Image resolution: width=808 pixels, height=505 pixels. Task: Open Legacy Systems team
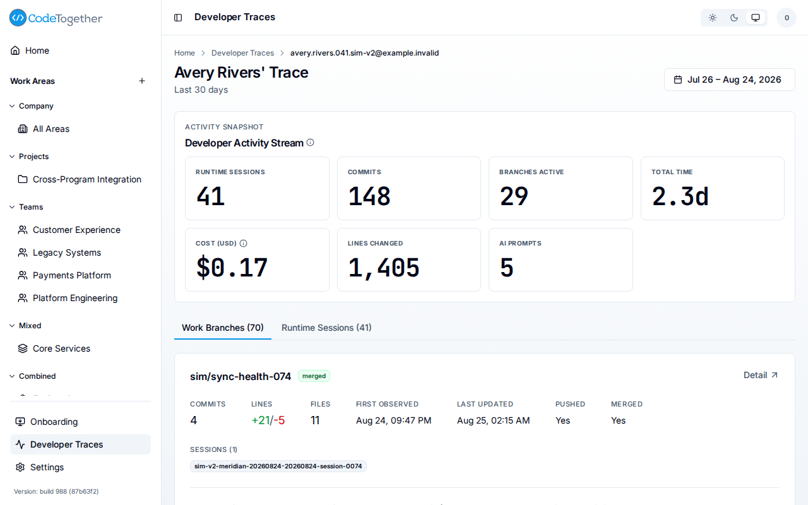click(x=80, y=252)
